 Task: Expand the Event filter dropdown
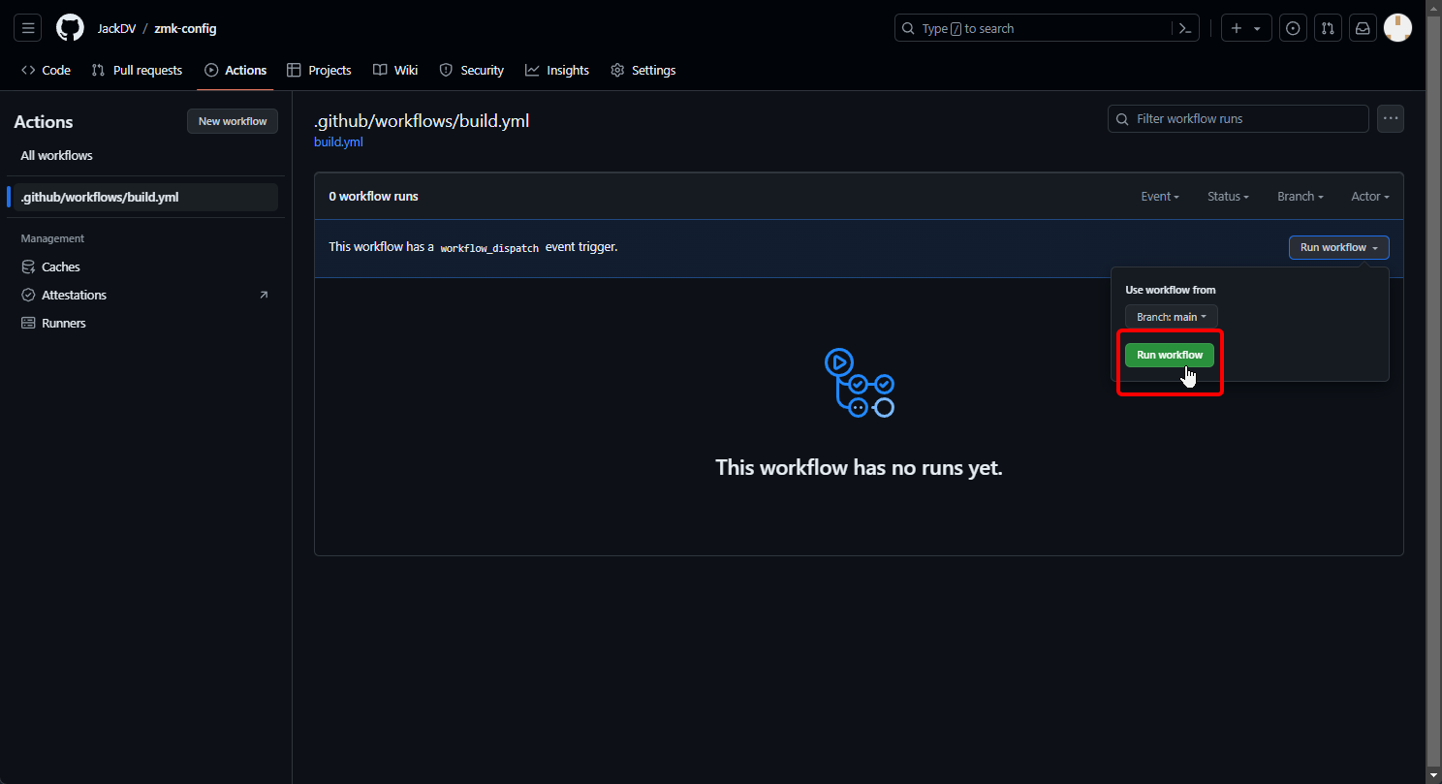tap(1159, 197)
